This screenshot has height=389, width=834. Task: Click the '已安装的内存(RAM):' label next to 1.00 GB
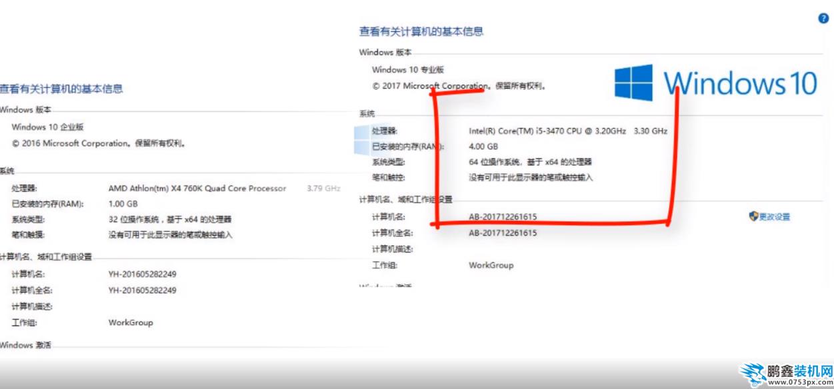pyautogui.click(x=47, y=204)
